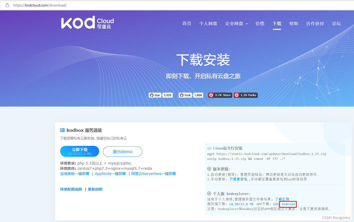The width and height of the screenshot is (354, 222).
Task: Click 即刻下载，开启私有云盘之旅 subtitle
Action: pos(203,76)
